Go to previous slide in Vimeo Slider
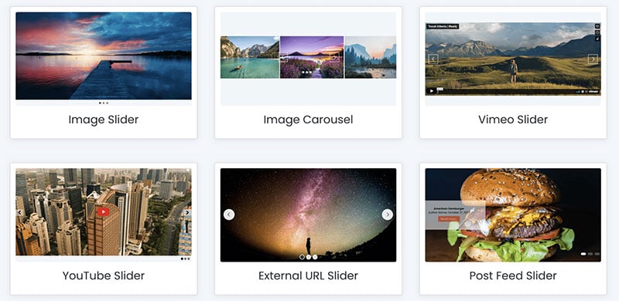 tap(433, 59)
